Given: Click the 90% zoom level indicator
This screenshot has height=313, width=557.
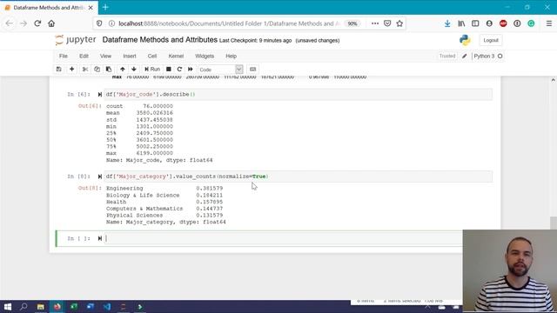Looking at the screenshot, I should pyautogui.click(x=352, y=23).
